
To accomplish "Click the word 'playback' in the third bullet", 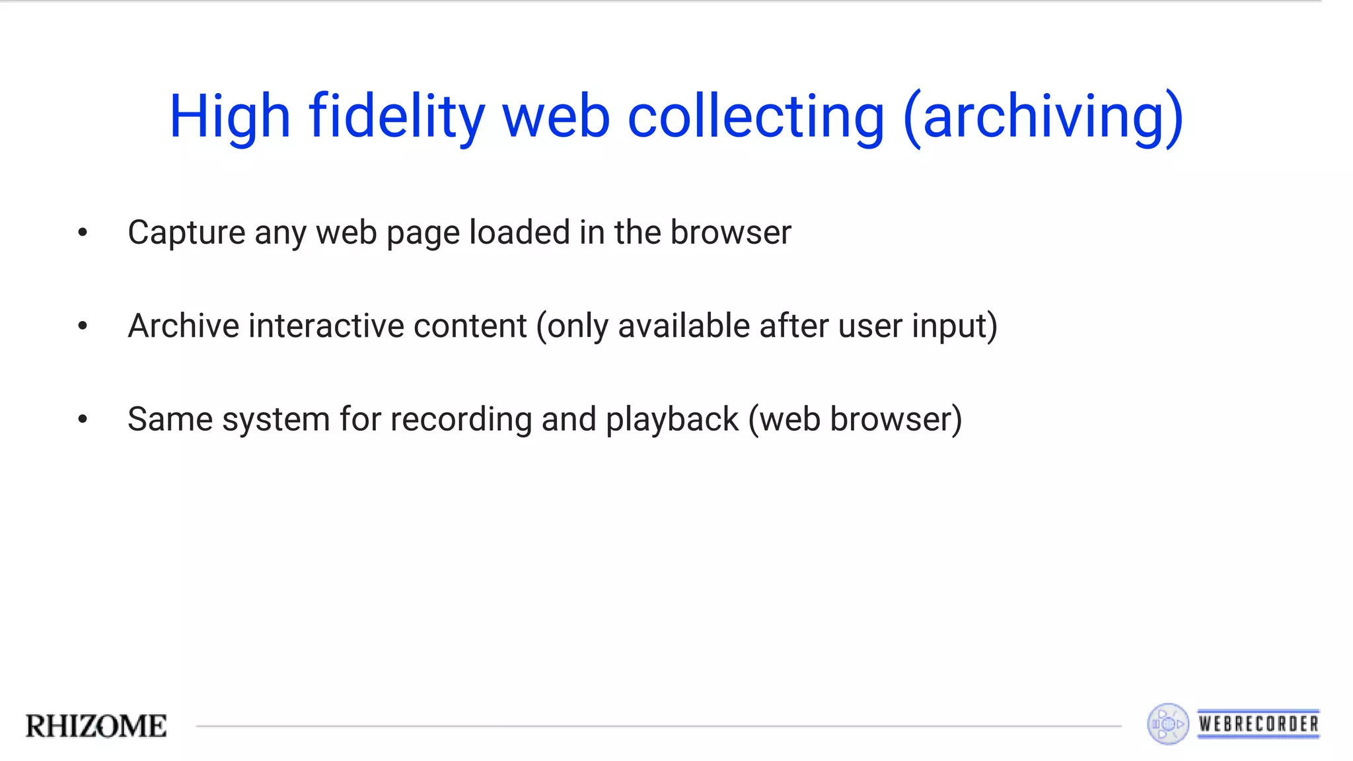I will click(672, 421).
